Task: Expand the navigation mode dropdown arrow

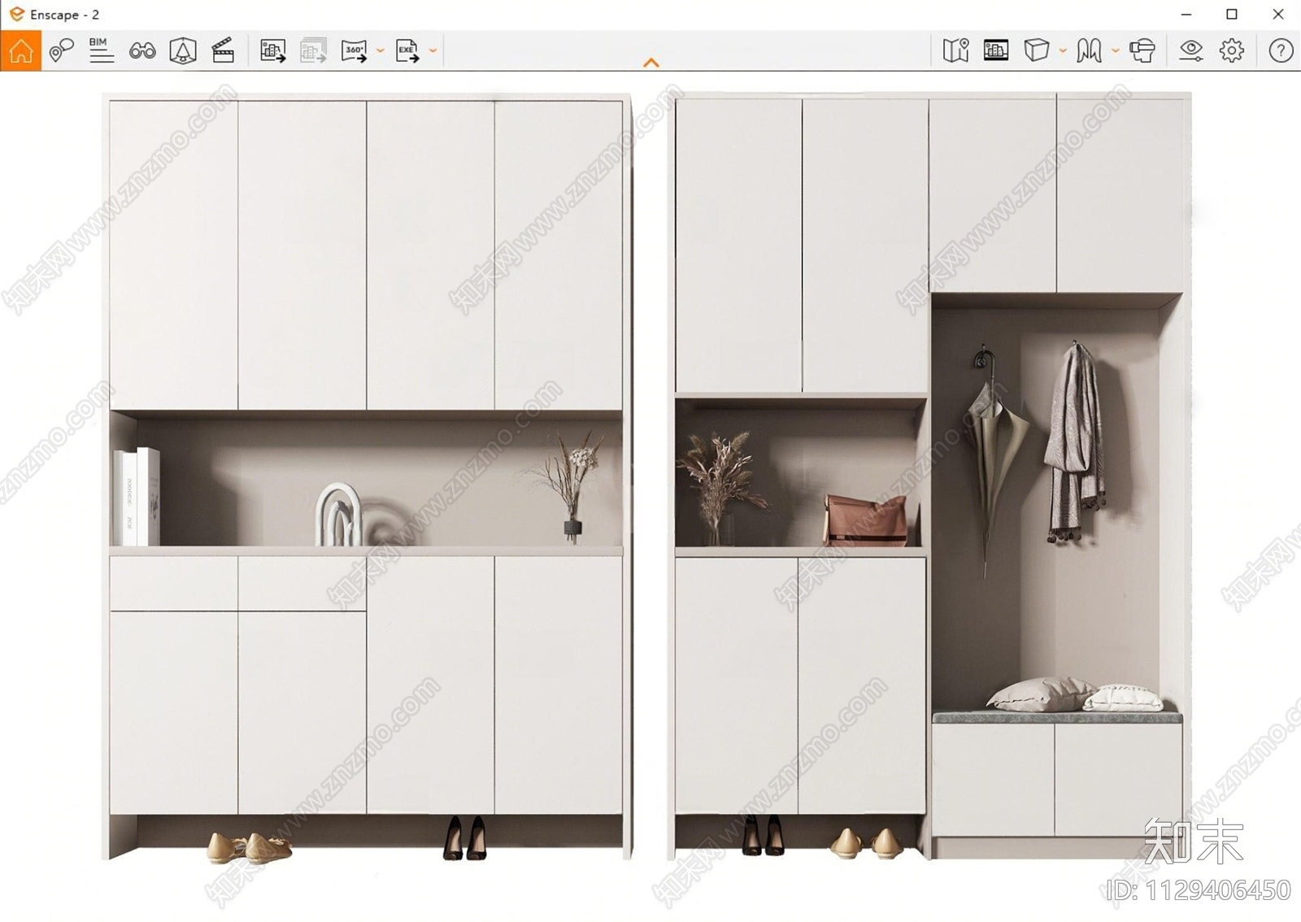Action: [x=1115, y=50]
